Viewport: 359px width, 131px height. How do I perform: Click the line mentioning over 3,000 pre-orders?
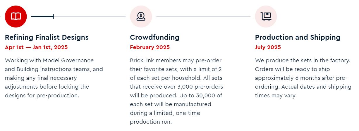click(x=176, y=87)
